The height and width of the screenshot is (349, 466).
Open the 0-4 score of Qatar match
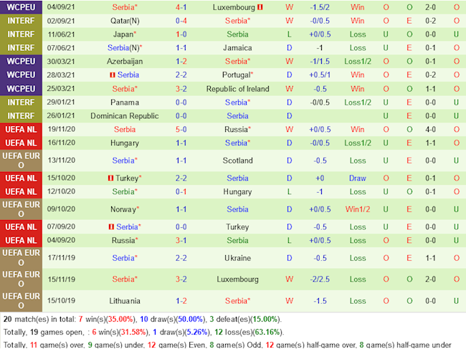(x=181, y=21)
